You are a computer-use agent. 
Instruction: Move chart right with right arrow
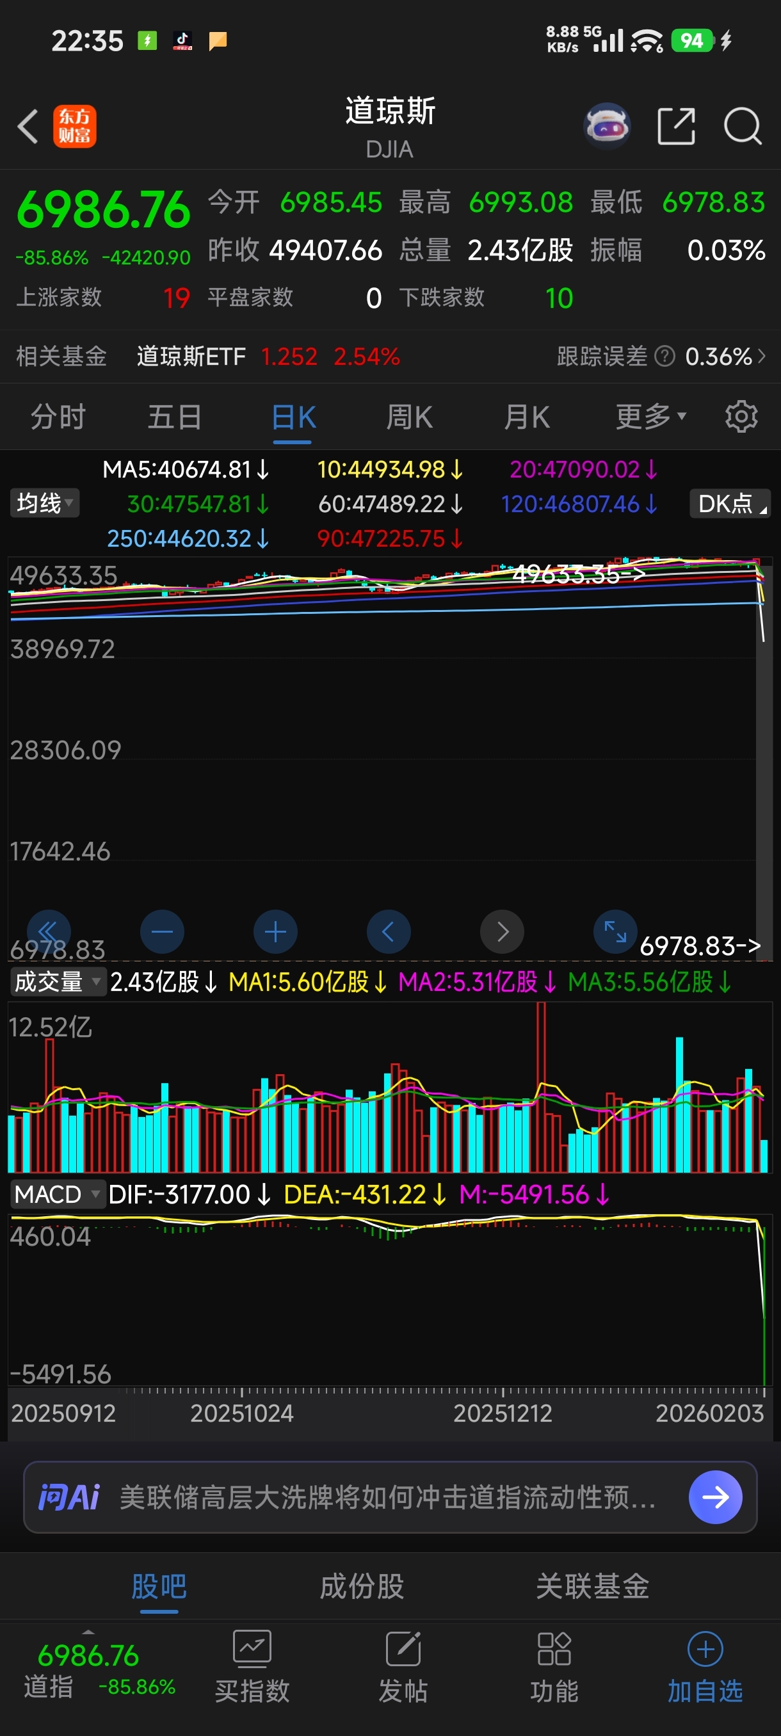pyautogui.click(x=501, y=931)
